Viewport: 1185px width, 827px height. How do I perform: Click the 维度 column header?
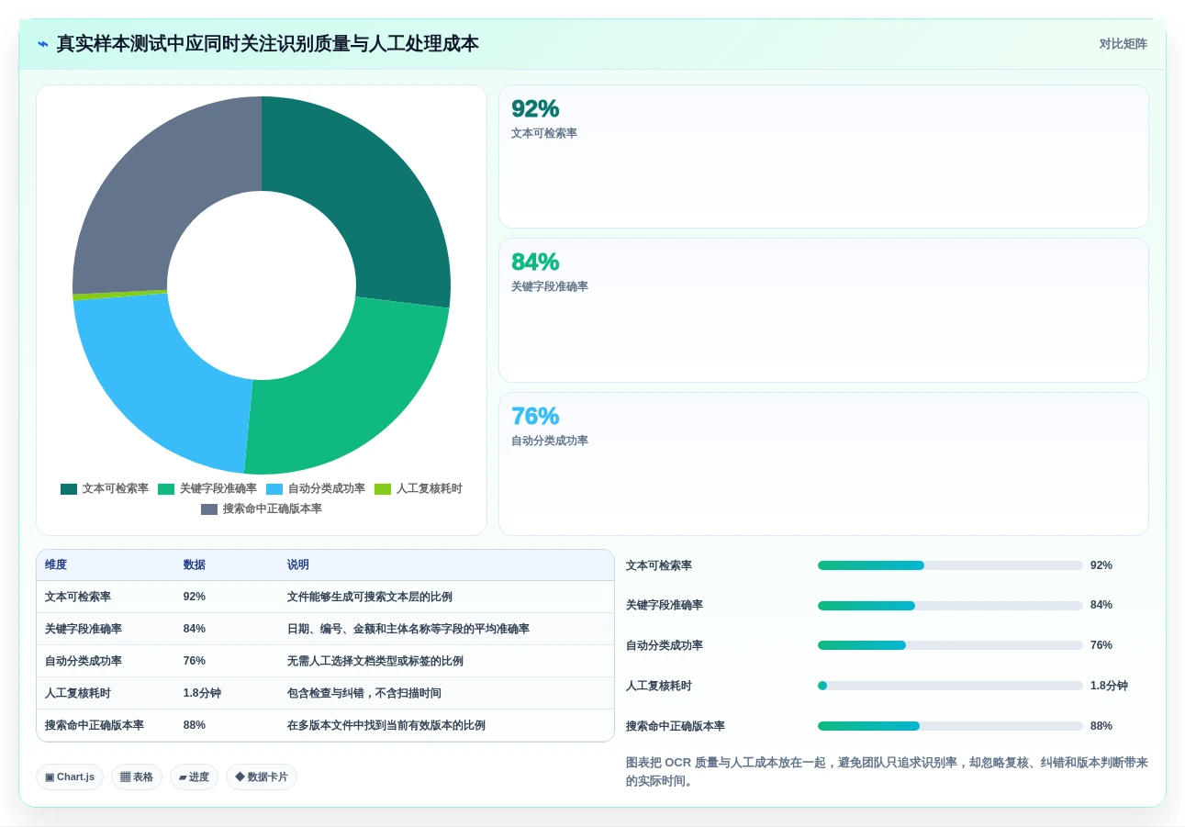coord(56,565)
